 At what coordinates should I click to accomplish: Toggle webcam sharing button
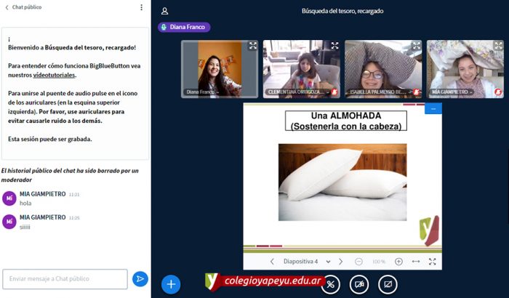359,283
